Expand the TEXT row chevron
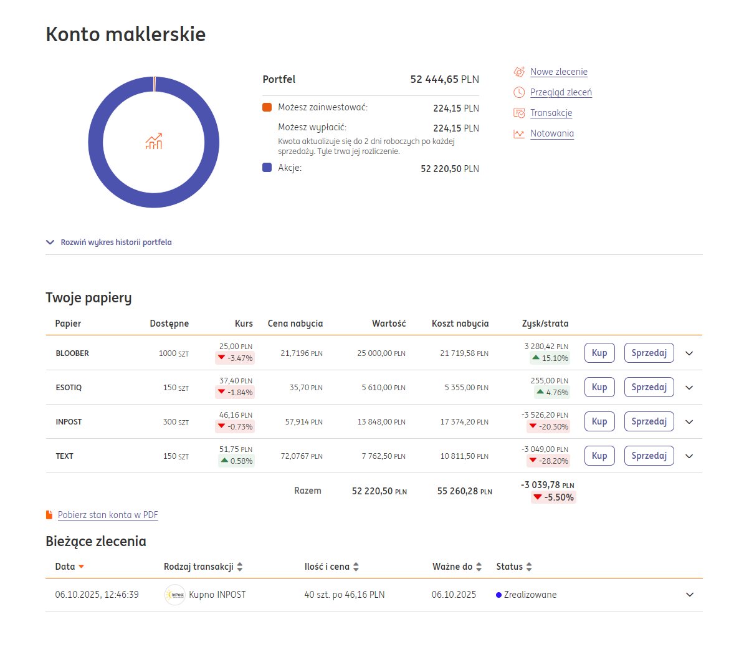This screenshot has width=739, height=662. 689,456
